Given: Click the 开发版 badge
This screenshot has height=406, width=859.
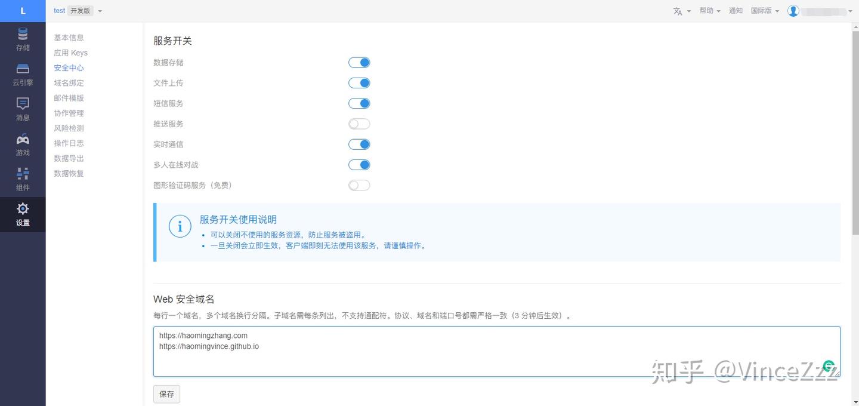Looking at the screenshot, I should click(81, 11).
